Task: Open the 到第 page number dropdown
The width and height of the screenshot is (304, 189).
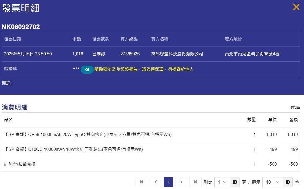Action: (x=222, y=182)
